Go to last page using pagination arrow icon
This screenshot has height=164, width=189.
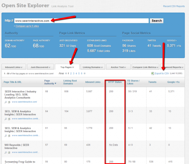point(85,73)
